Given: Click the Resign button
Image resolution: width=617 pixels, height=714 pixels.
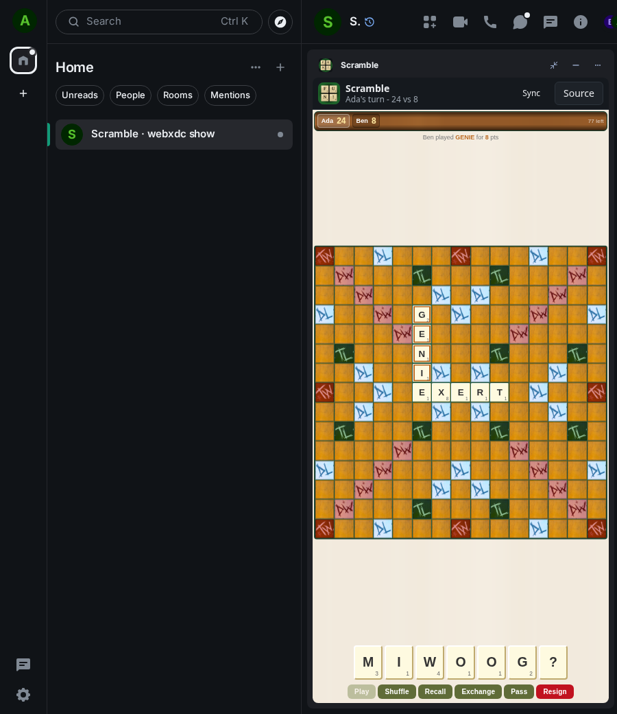Looking at the screenshot, I should [555, 691].
